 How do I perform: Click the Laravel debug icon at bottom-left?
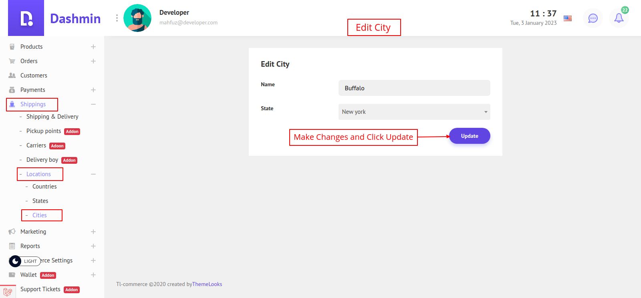[8, 292]
